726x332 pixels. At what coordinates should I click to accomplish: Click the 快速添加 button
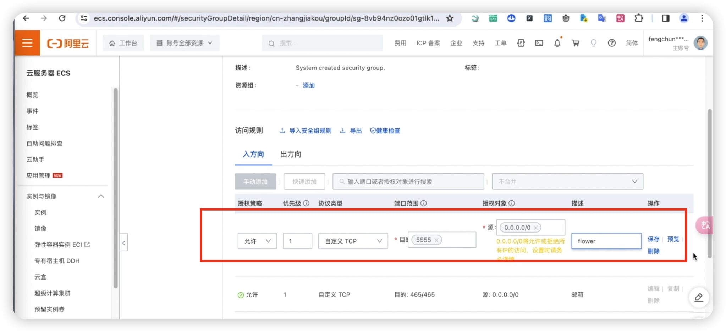[x=304, y=182]
